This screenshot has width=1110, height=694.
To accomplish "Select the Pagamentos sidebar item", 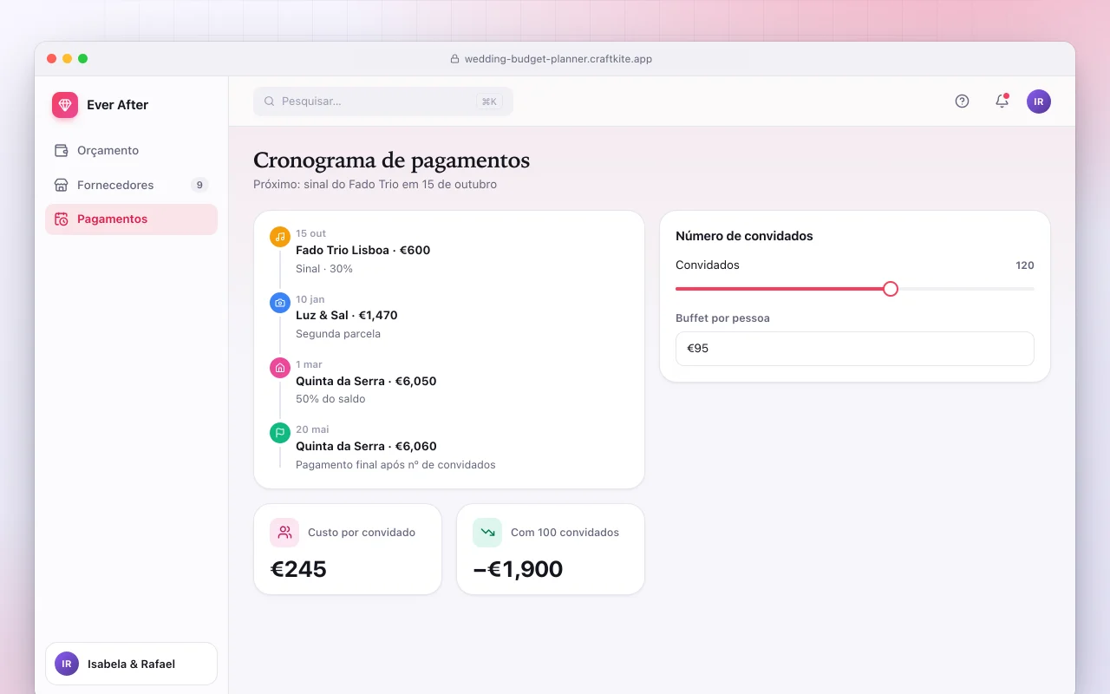I will pyautogui.click(x=131, y=219).
